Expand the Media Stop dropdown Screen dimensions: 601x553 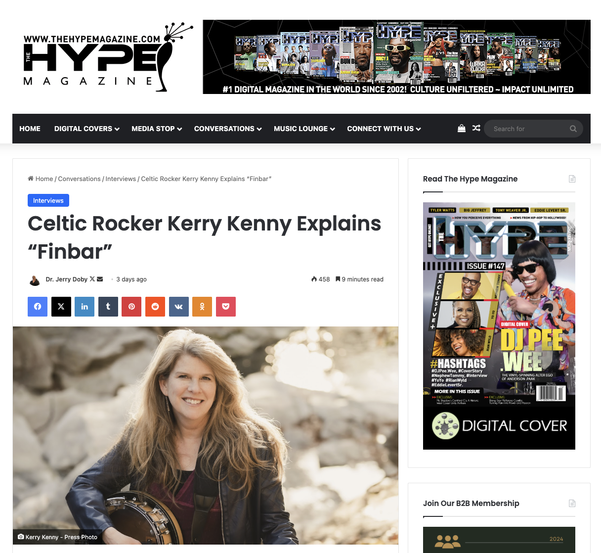click(157, 129)
